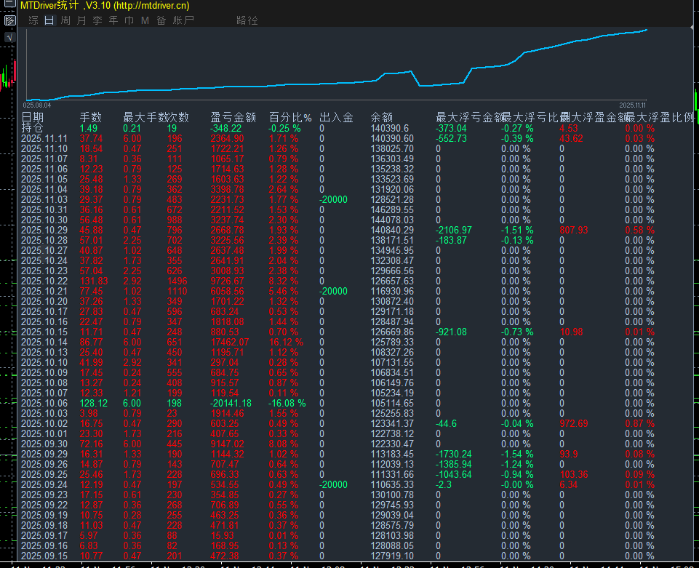The height and width of the screenshot is (568, 699).
Task: Switch to 月 monthly statistics view
Action: pyautogui.click(x=81, y=20)
